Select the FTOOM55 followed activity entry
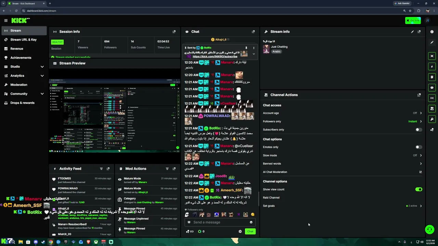Screen dimensions: 438x246 pyautogui.click(x=82, y=180)
